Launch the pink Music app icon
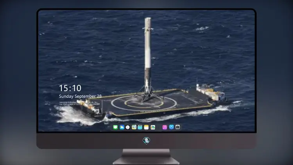Screen dimensions: 293x165 [x=164, y=127]
